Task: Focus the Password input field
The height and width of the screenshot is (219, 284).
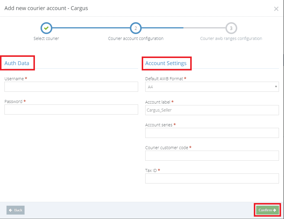Action: pos(71,109)
